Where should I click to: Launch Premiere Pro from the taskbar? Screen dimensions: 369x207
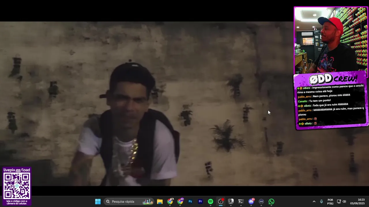tap(200, 202)
